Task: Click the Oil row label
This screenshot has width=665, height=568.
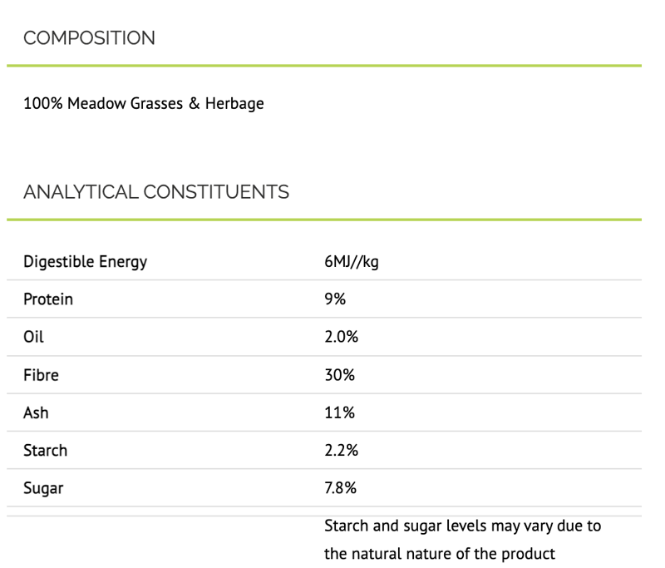Action: coord(33,338)
